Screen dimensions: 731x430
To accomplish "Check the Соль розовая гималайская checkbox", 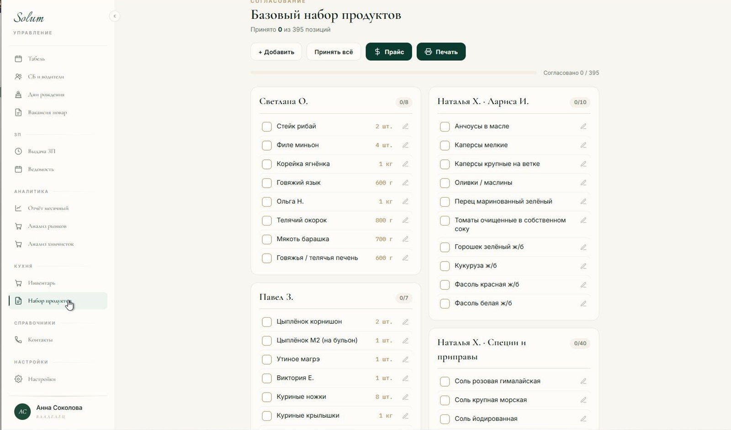I will coord(445,382).
